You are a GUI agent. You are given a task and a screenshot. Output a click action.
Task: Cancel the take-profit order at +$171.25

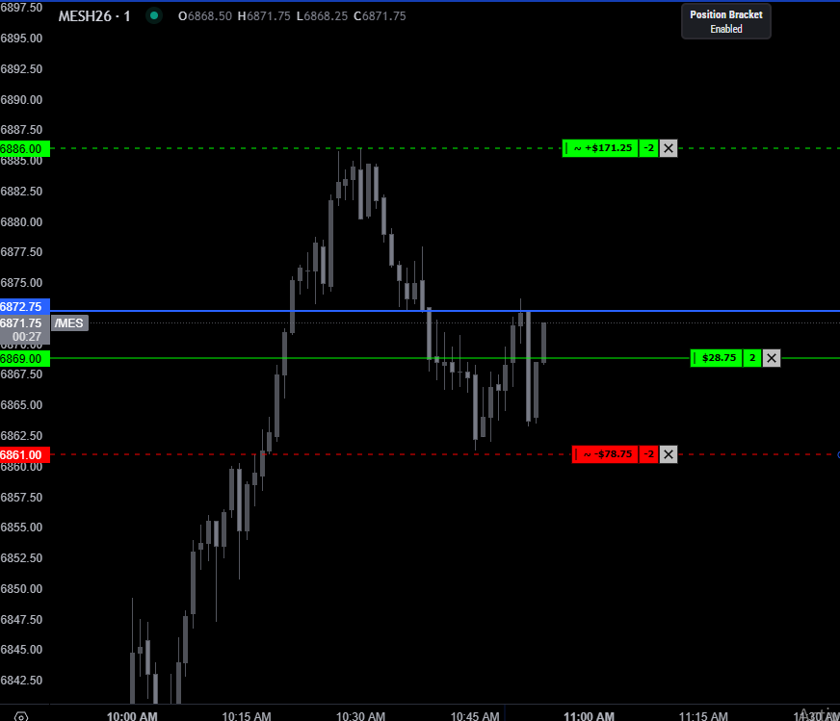(668, 148)
